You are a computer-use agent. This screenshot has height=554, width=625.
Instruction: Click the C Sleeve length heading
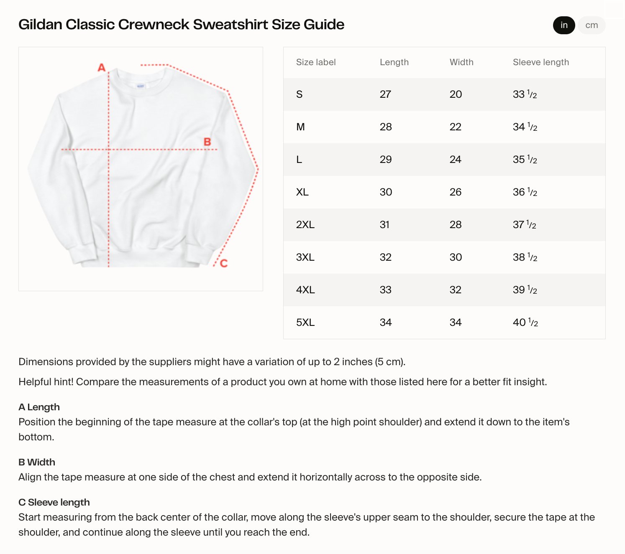54,502
